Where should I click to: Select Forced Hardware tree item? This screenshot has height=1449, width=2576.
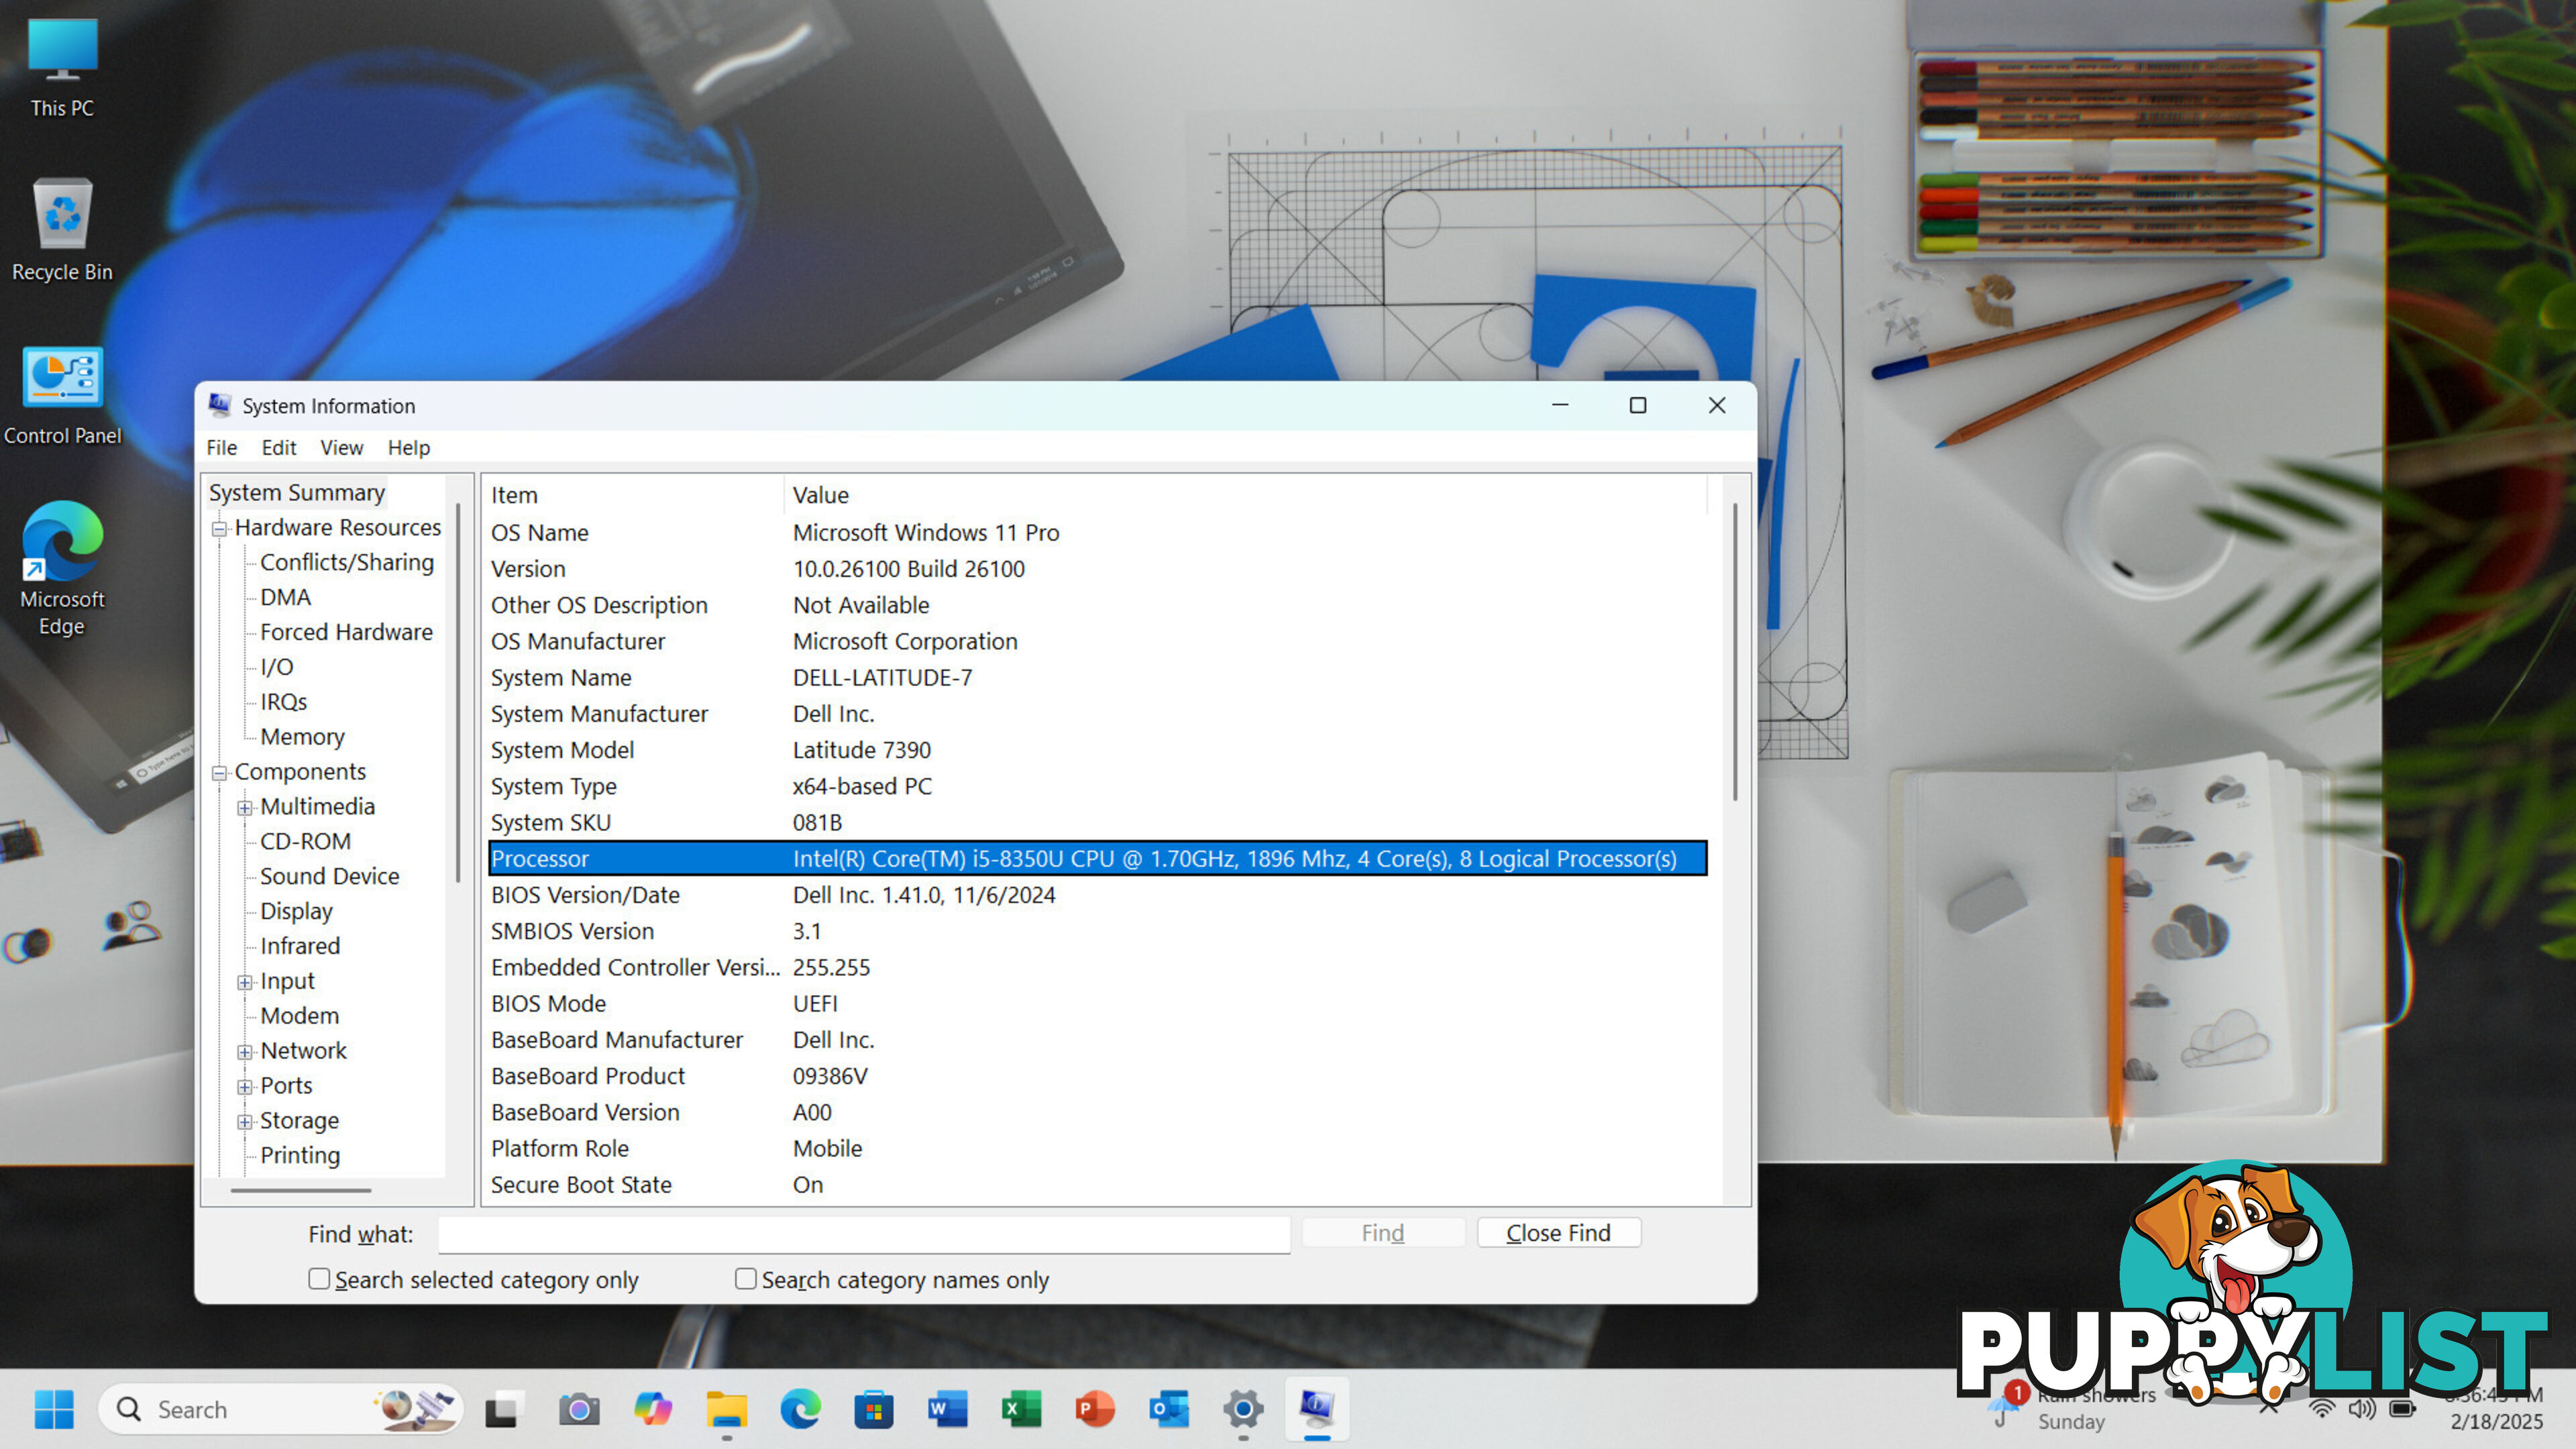coord(346,633)
